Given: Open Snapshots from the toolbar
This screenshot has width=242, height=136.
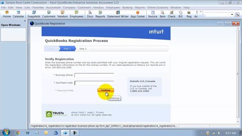Looking at the screenshot, I should pyautogui.click(x=34, y=14).
